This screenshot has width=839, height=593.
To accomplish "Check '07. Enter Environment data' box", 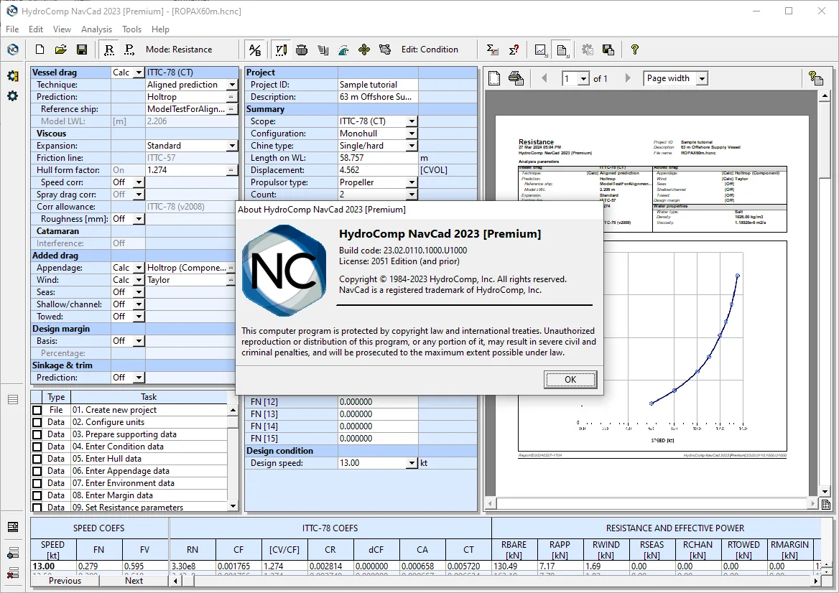I will click(37, 483).
